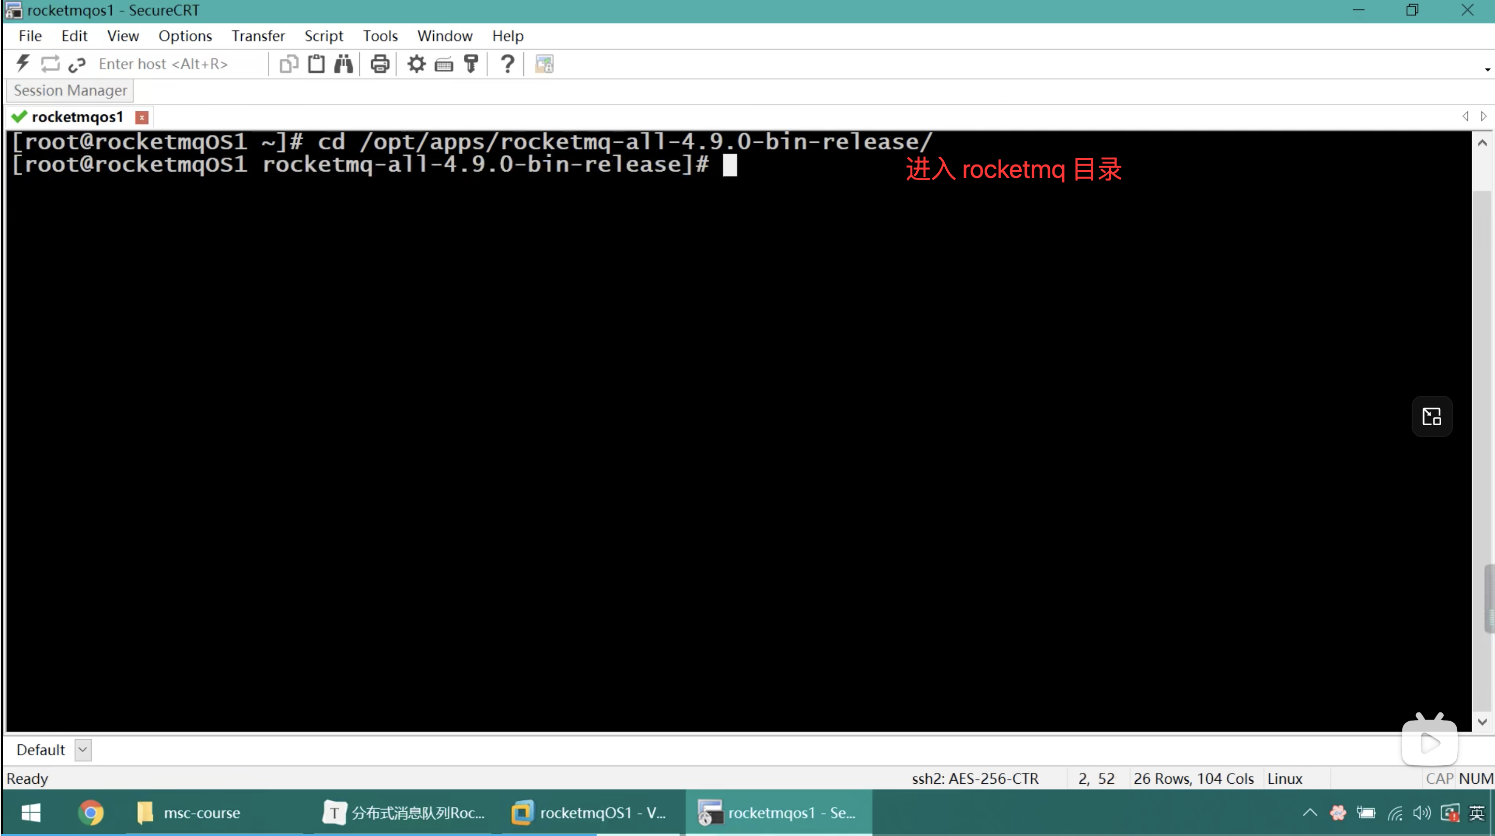Open the Keymap Editor keyboard icon
The image size is (1495, 836).
444,64
